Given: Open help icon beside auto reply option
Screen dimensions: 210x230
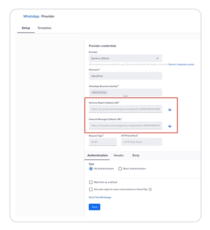Looking at the screenshot, I should coord(150,189).
